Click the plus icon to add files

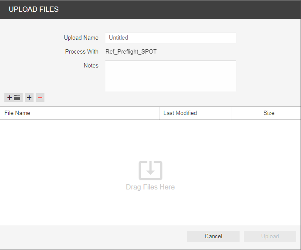click(29, 98)
